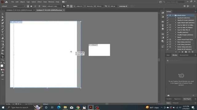The image size is (197, 110).
Task: Select the Type tool
Action: click(2, 32)
